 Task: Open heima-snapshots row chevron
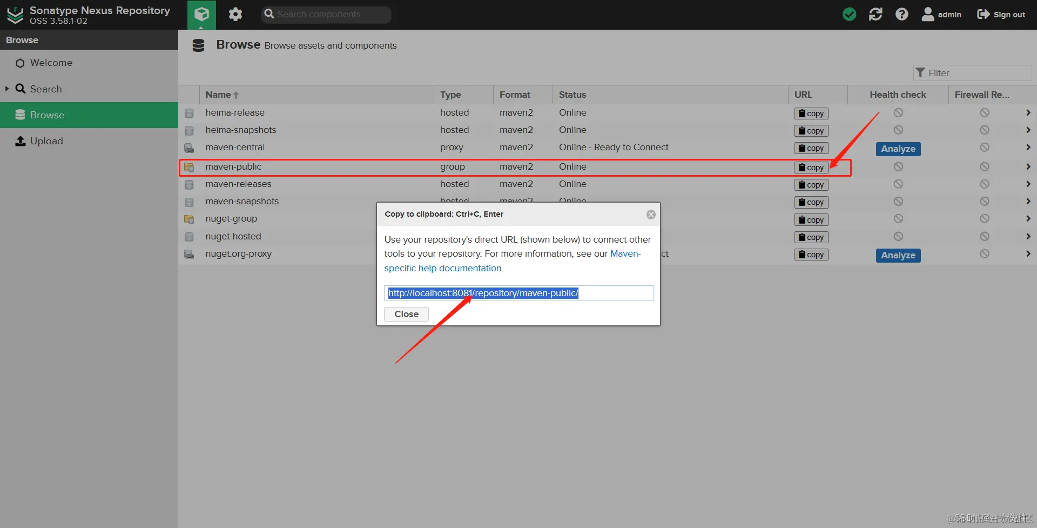(1028, 130)
